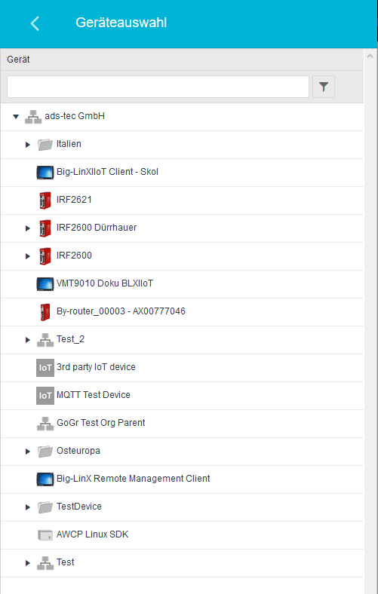Go back using the header arrow
This screenshot has width=378, height=594.
[x=35, y=23]
